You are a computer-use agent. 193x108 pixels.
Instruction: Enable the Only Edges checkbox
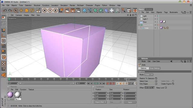coord(156,84)
